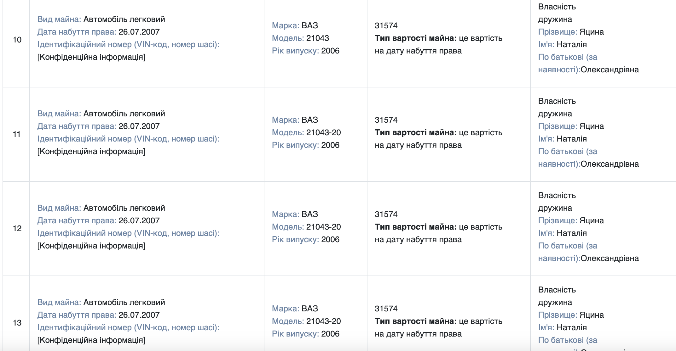Click the value 31574 in row 12
Screen dimensions: 676x351
(386, 214)
